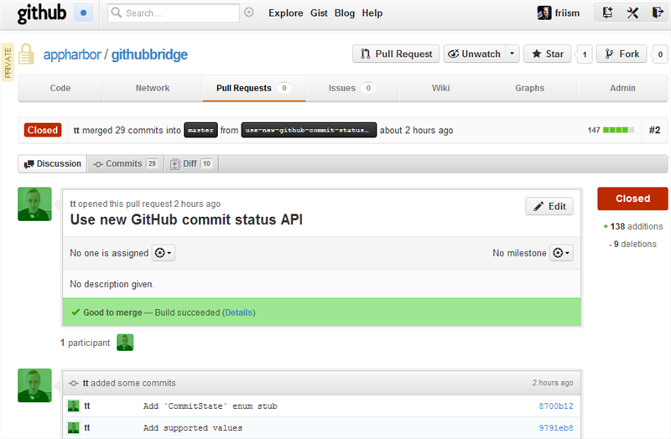Open the build Details link
The image size is (671, 439).
click(x=239, y=312)
